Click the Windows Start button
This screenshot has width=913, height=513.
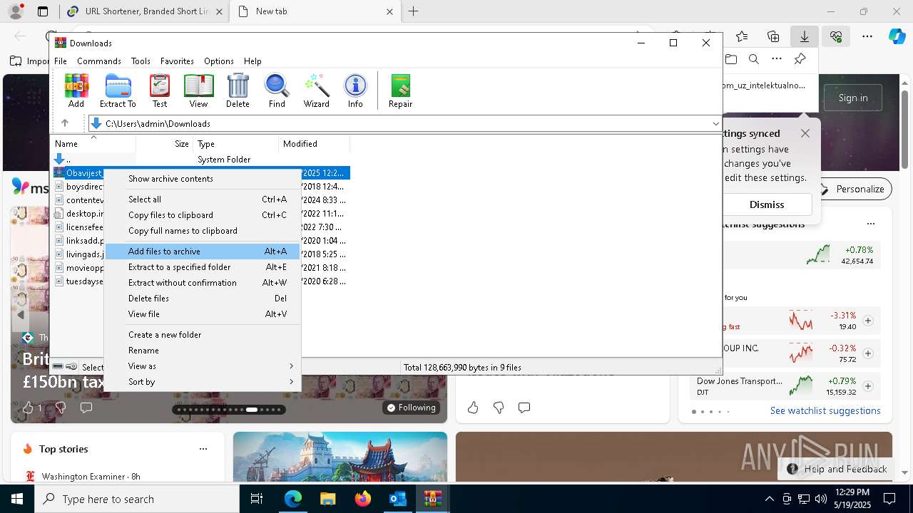(17, 499)
